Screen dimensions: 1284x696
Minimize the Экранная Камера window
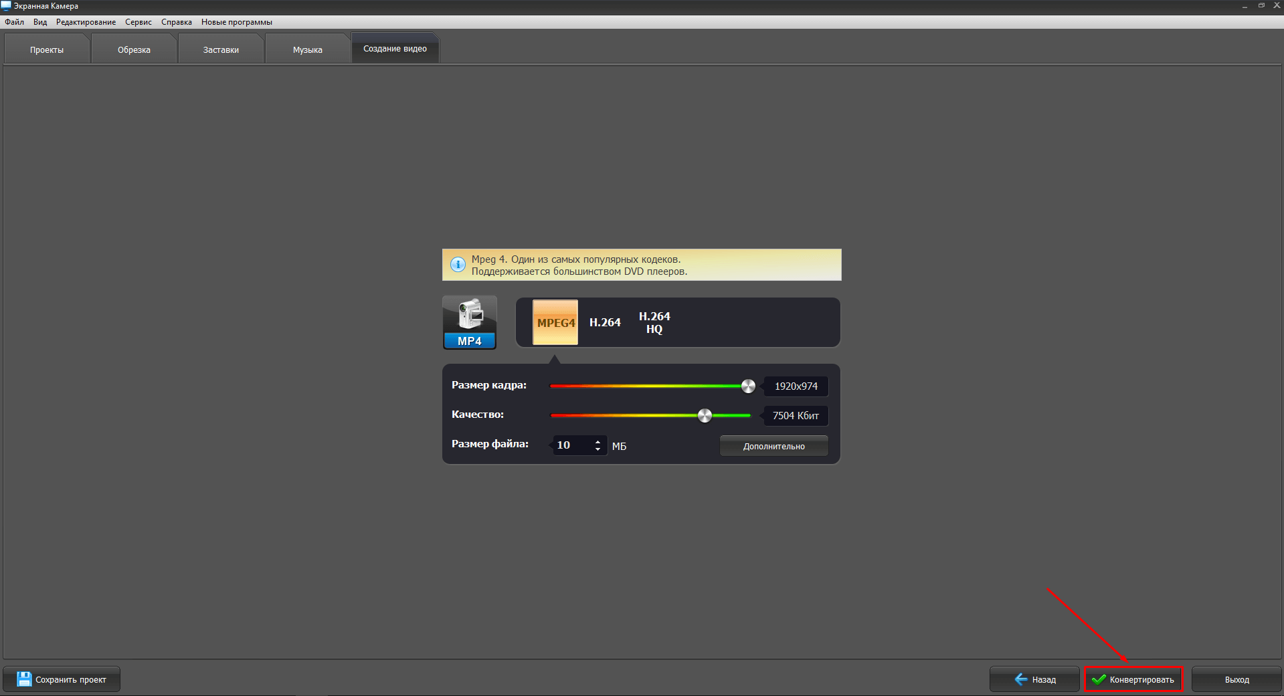pos(1245,6)
